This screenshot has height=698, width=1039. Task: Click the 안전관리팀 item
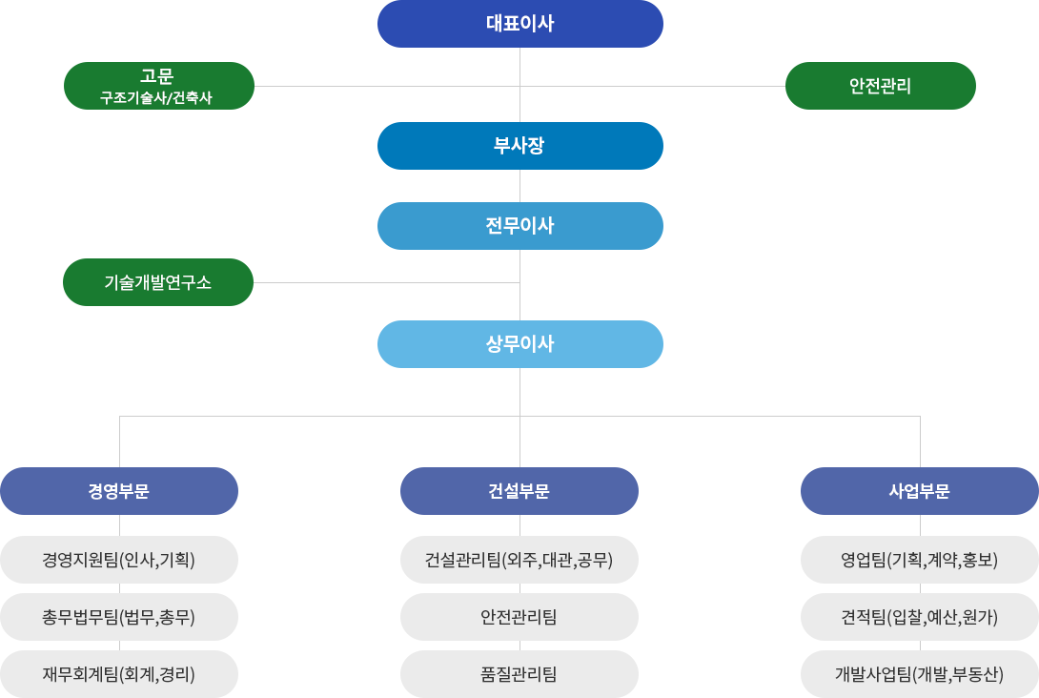coord(519,617)
